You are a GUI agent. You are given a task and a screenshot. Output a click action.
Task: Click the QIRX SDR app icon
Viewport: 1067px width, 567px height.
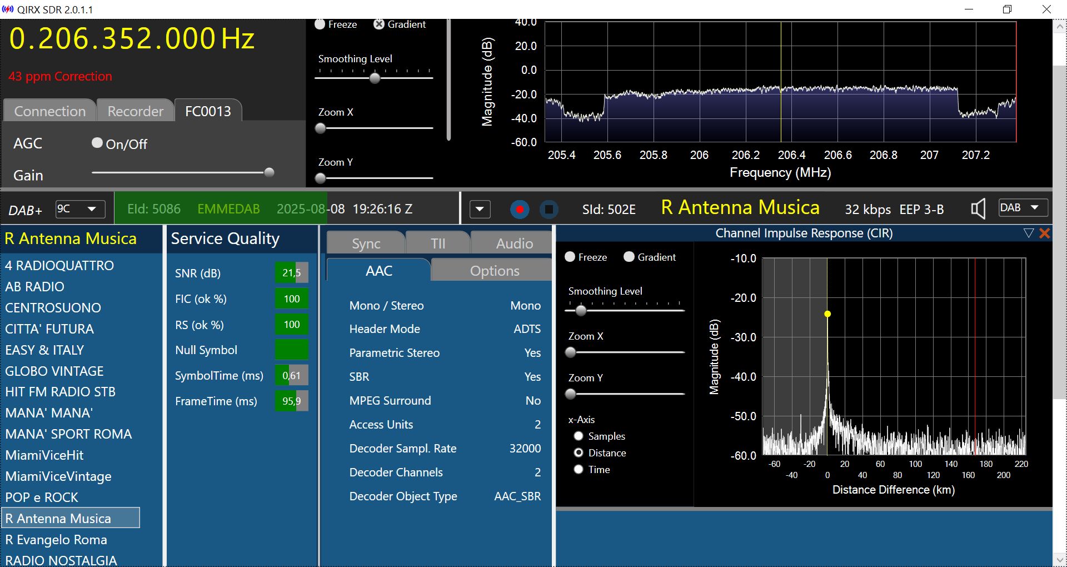pos(8,9)
